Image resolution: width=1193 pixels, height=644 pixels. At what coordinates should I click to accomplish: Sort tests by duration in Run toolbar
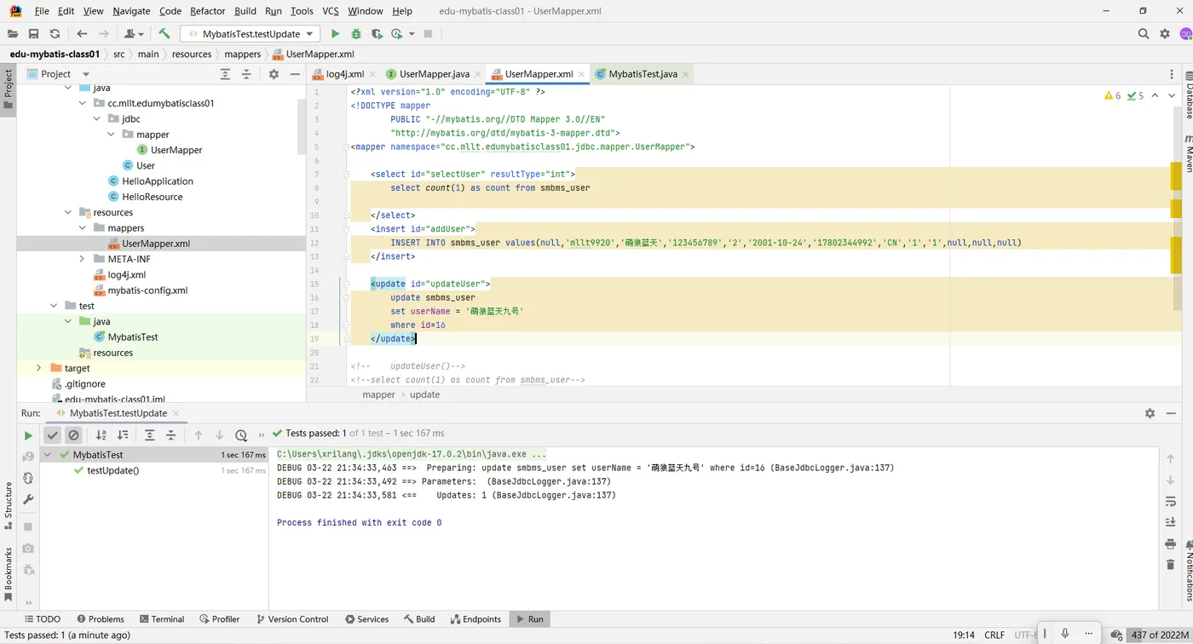pos(123,435)
